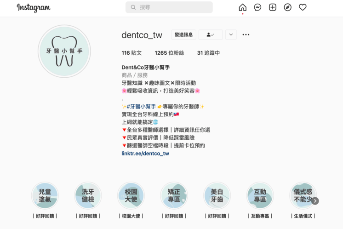Open Explore compass icon
This screenshot has height=229, width=343.
pos(288,7)
